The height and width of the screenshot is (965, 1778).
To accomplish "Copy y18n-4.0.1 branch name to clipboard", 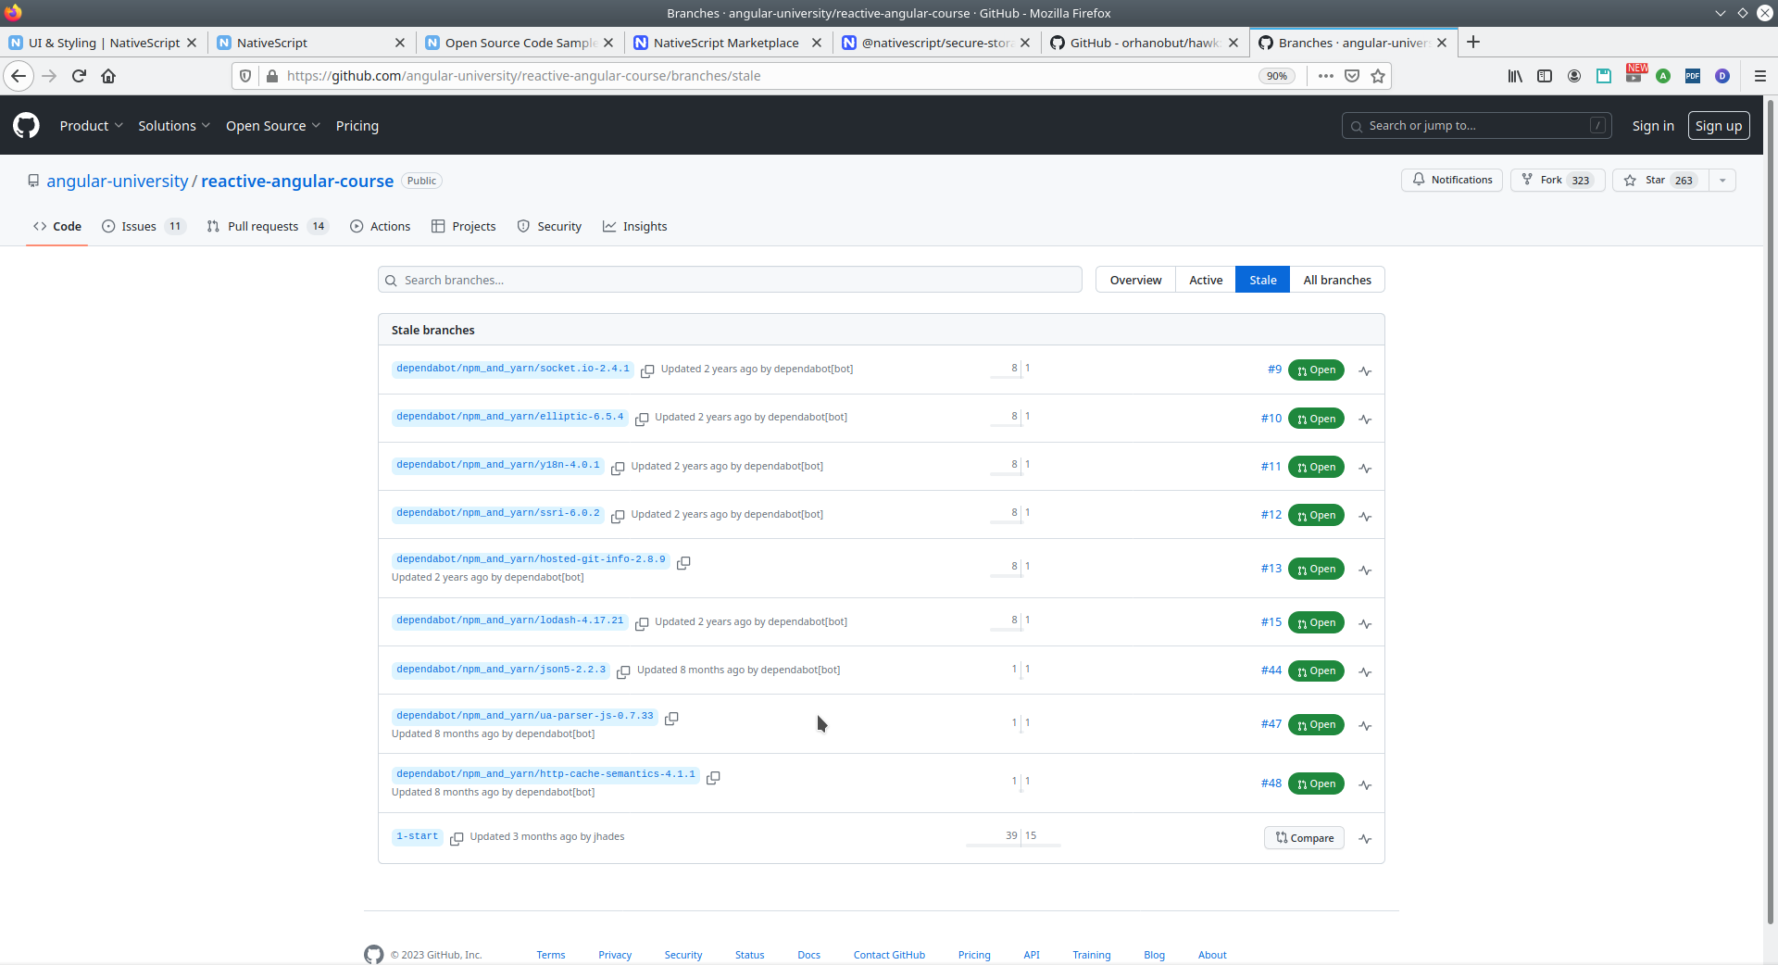I will coord(618,468).
